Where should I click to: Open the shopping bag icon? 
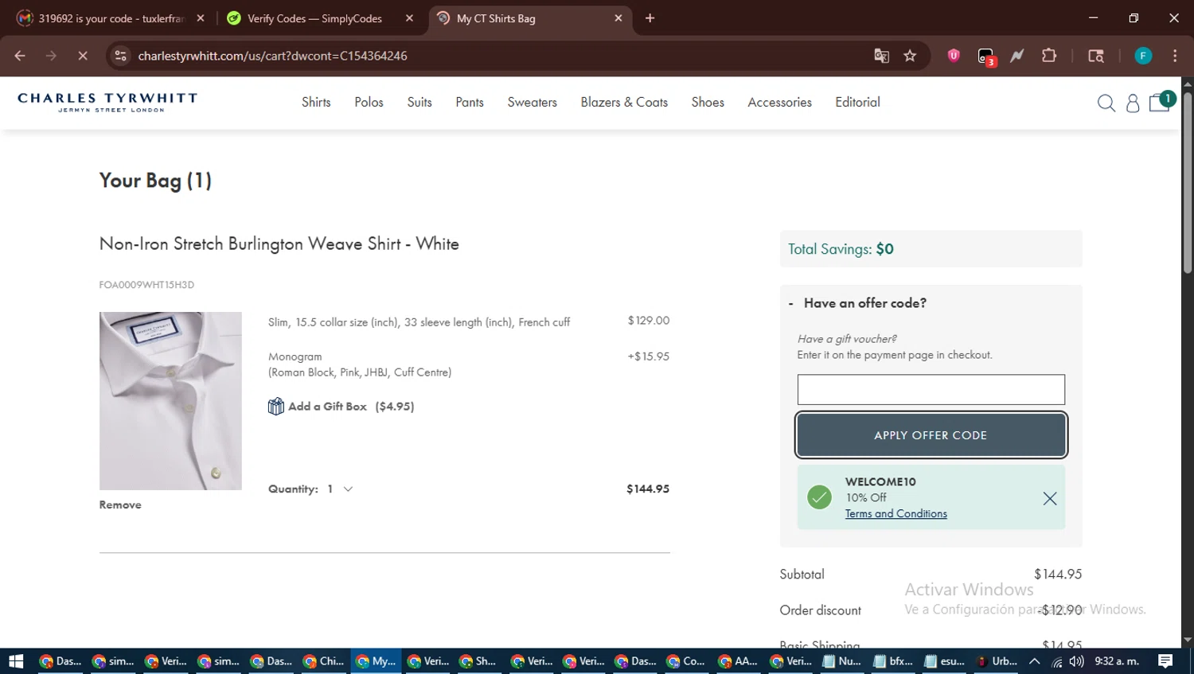(x=1161, y=102)
